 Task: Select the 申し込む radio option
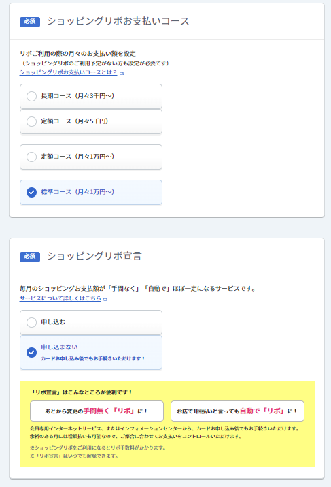point(91,322)
